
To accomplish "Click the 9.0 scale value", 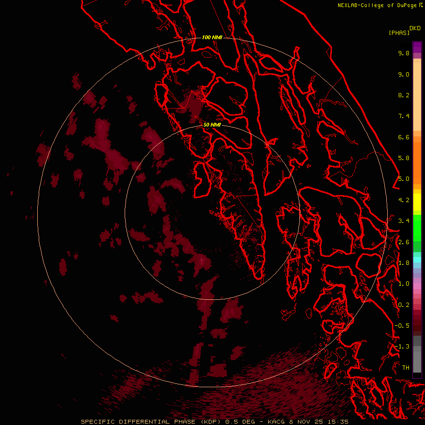I will click(x=404, y=74).
